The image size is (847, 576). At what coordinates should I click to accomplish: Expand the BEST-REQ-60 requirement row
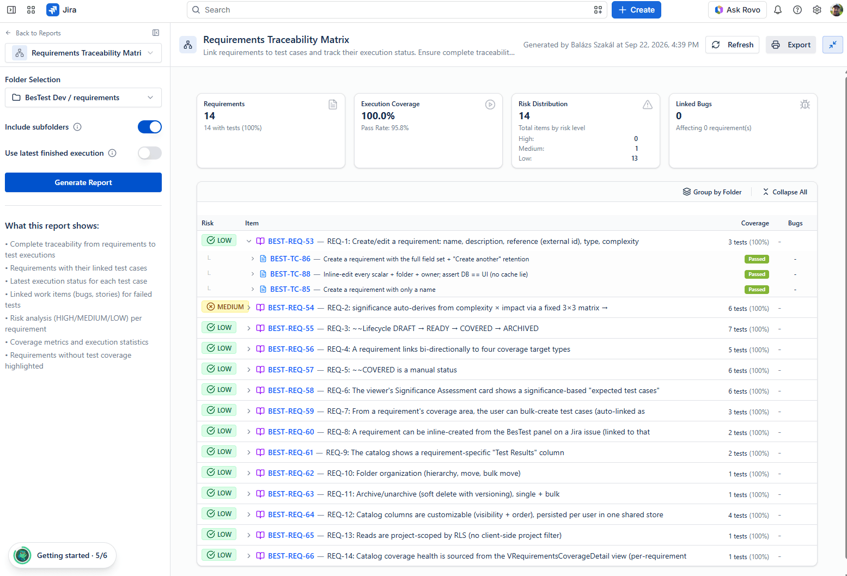coord(249,432)
